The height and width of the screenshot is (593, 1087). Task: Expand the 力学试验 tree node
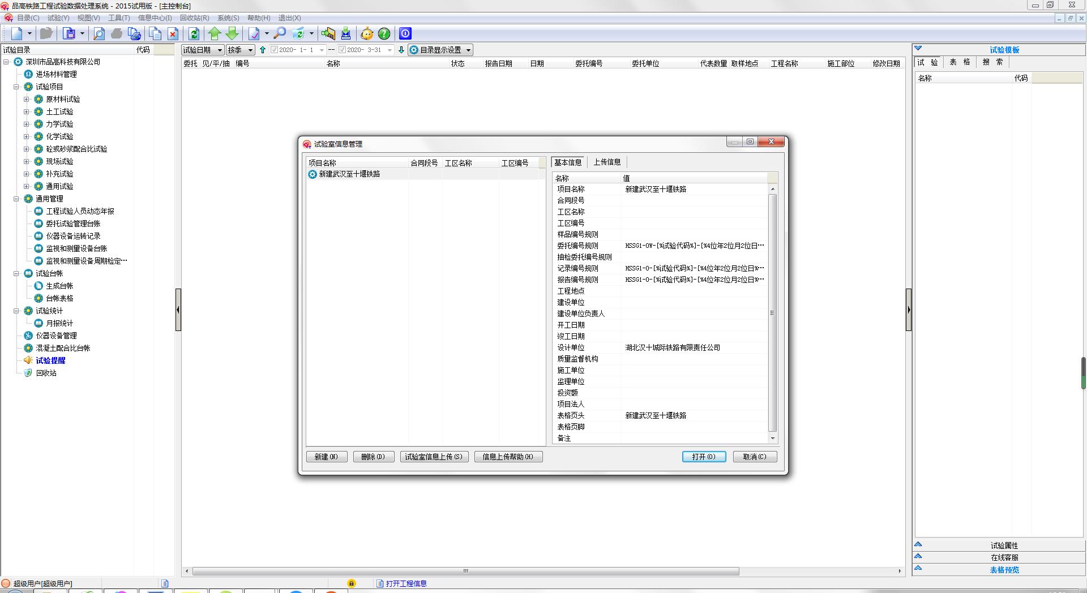coord(26,124)
